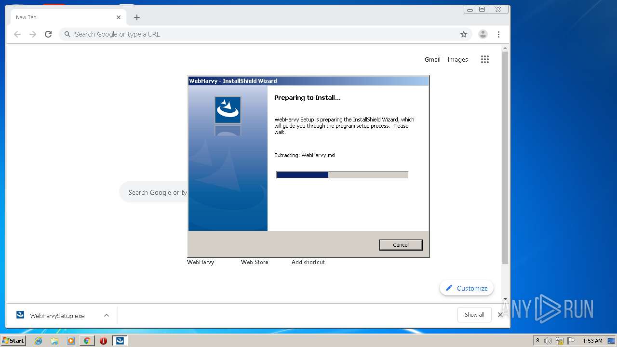The image size is (617, 347).
Task: Cancel the WebHarvy InstallShield Wizard
Action: [x=401, y=245]
